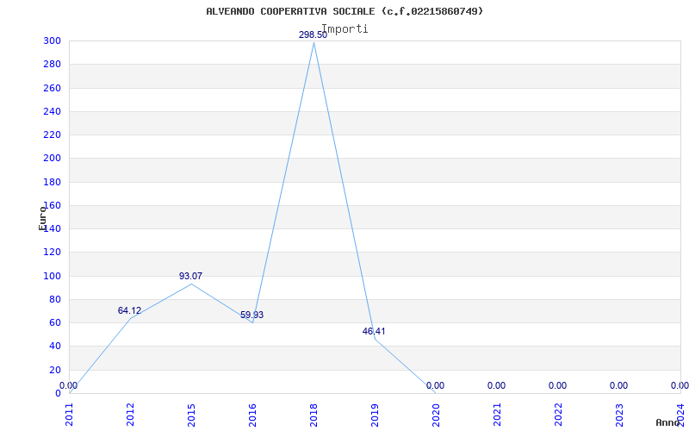689x431 pixels.
Task: Select the 0.00 value above year 2021
Action: pos(497,385)
